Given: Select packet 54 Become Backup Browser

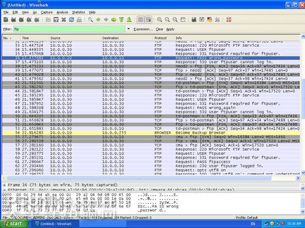Looking at the screenshot, I should point(151,133).
